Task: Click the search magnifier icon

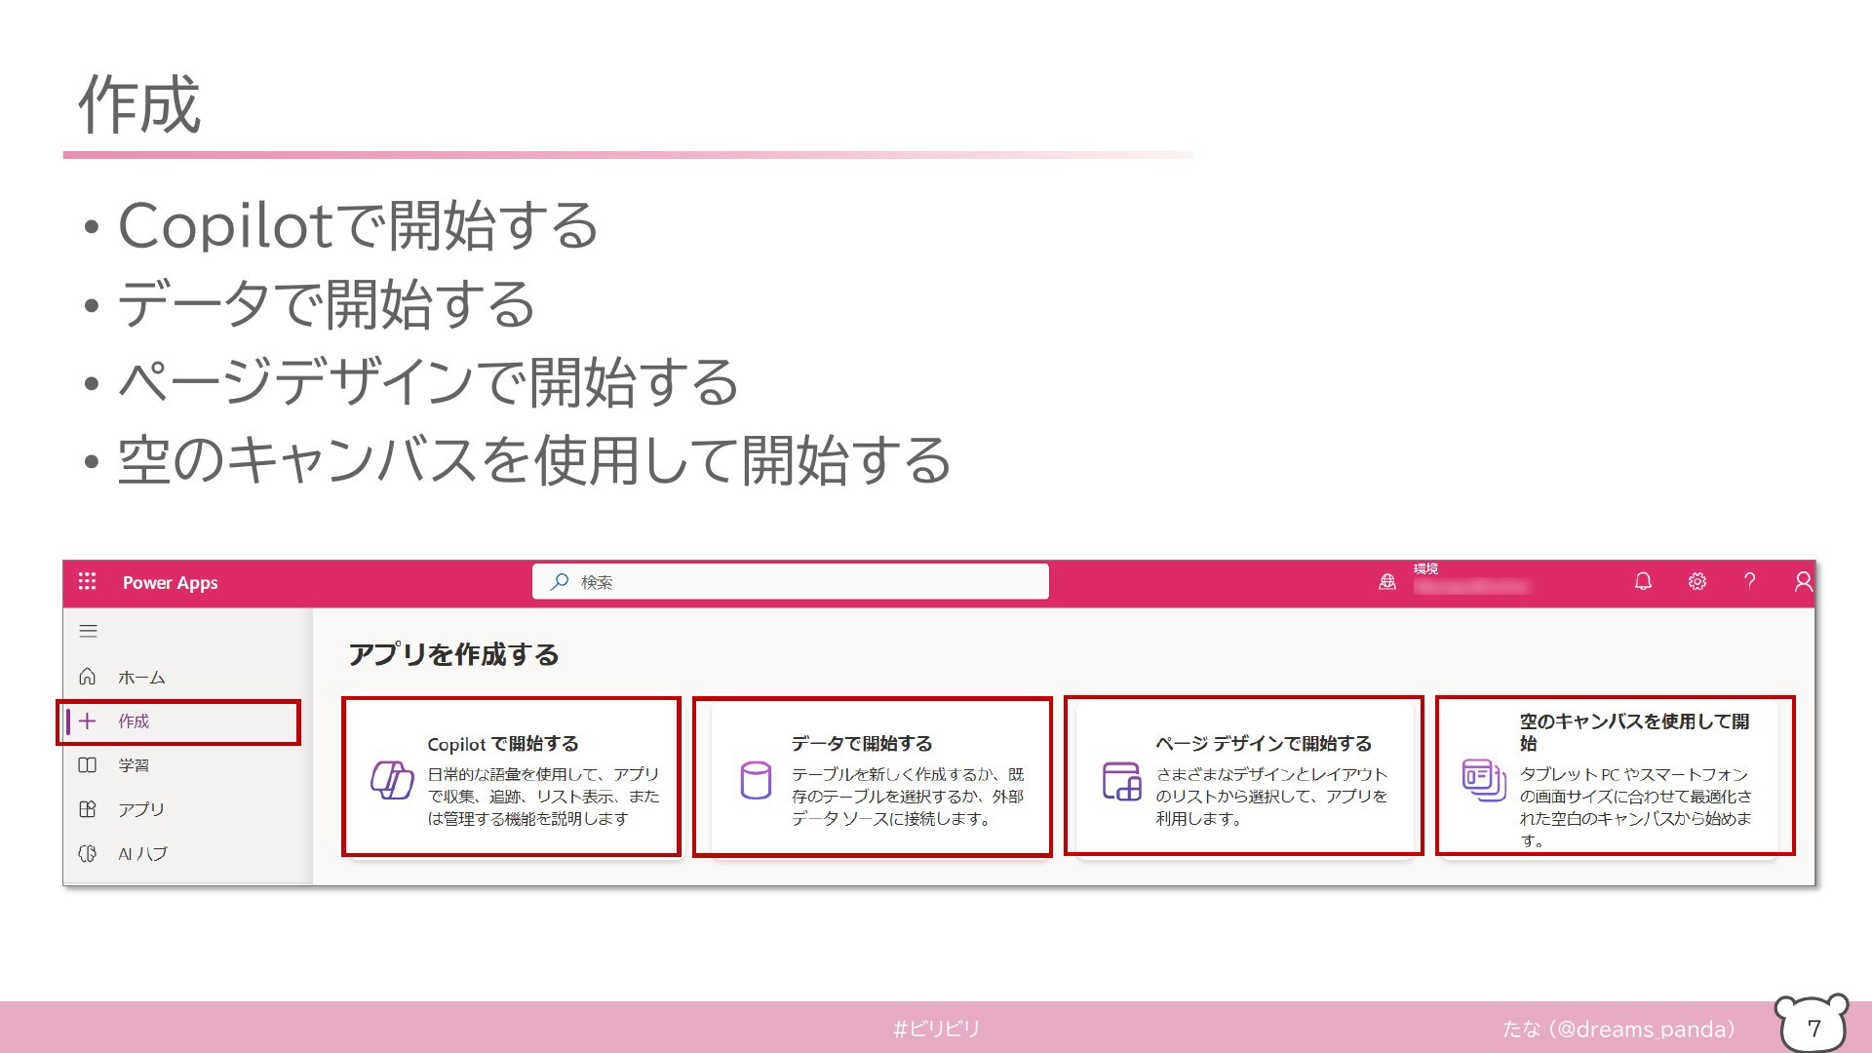Action: tap(560, 581)
